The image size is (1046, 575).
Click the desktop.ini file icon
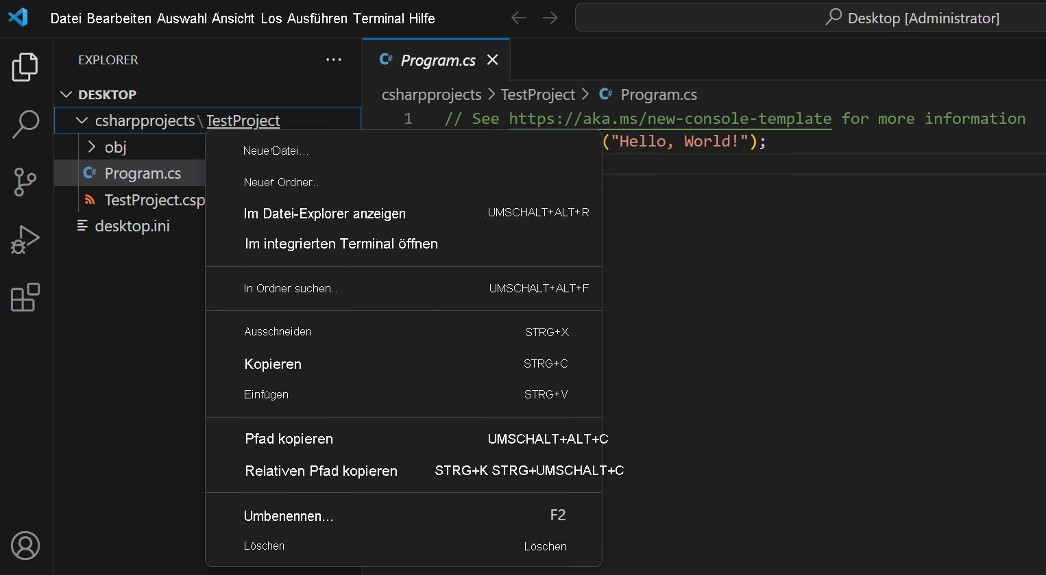82,226
